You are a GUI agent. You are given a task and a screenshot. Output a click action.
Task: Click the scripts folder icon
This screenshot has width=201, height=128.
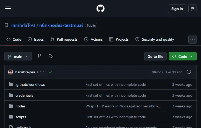click(x=11, y=117)
